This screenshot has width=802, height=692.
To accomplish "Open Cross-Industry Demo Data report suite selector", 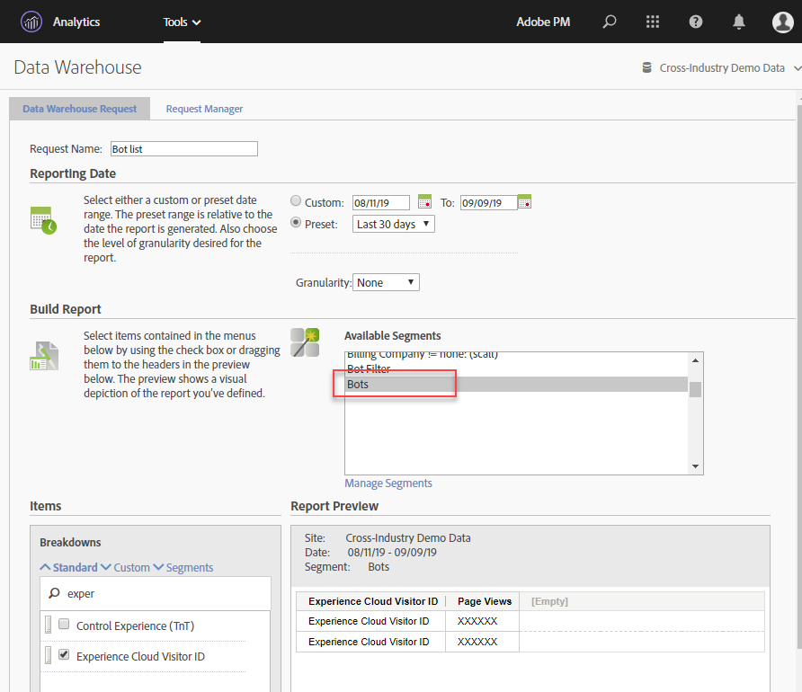I will point(721,67).
